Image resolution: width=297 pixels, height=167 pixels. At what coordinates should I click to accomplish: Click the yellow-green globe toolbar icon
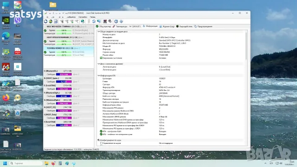pyautogui.click(x=51, y=21)
